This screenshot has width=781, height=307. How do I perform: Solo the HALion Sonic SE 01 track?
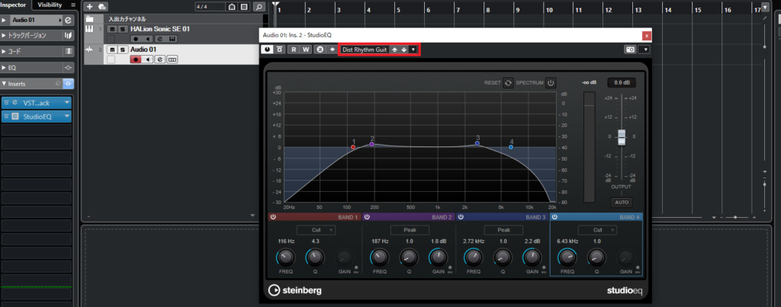pyautogui.click(x=121, y=30)
